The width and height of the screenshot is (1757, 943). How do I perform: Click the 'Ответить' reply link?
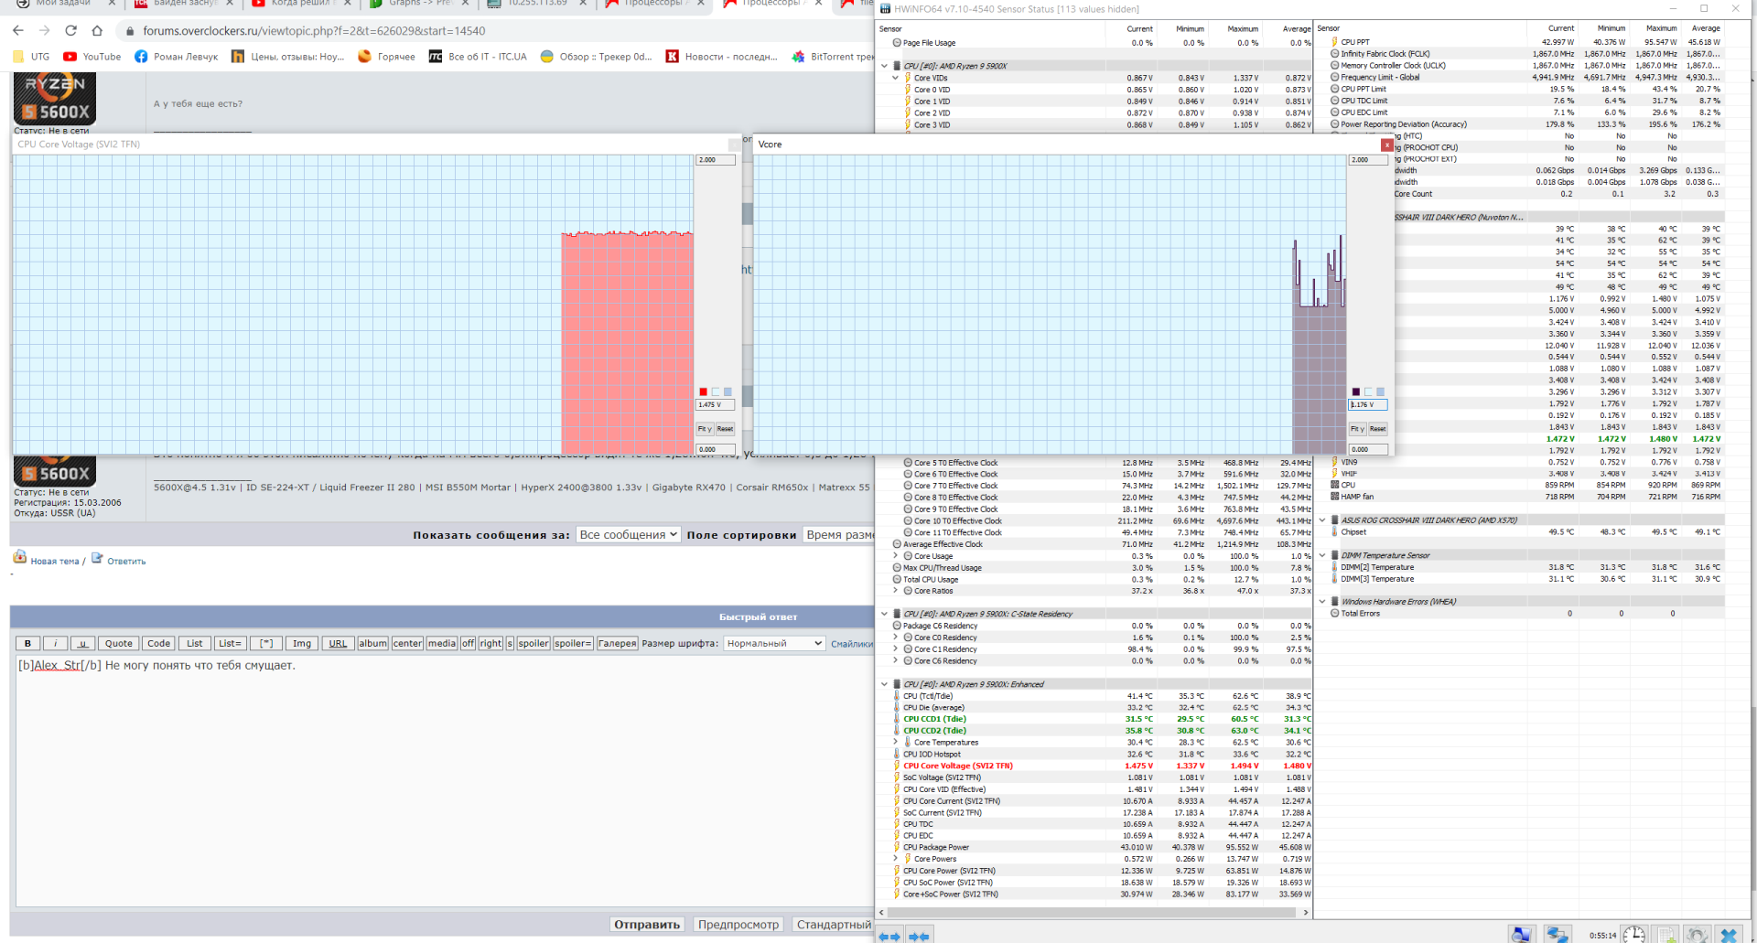[x=125, y=561]
